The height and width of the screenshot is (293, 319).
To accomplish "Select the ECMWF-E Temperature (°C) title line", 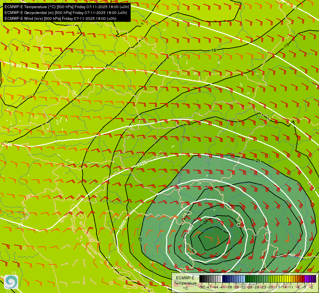I will 67,7.
